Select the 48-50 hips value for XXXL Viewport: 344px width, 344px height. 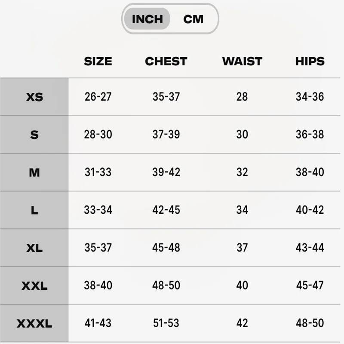(310, 323)
